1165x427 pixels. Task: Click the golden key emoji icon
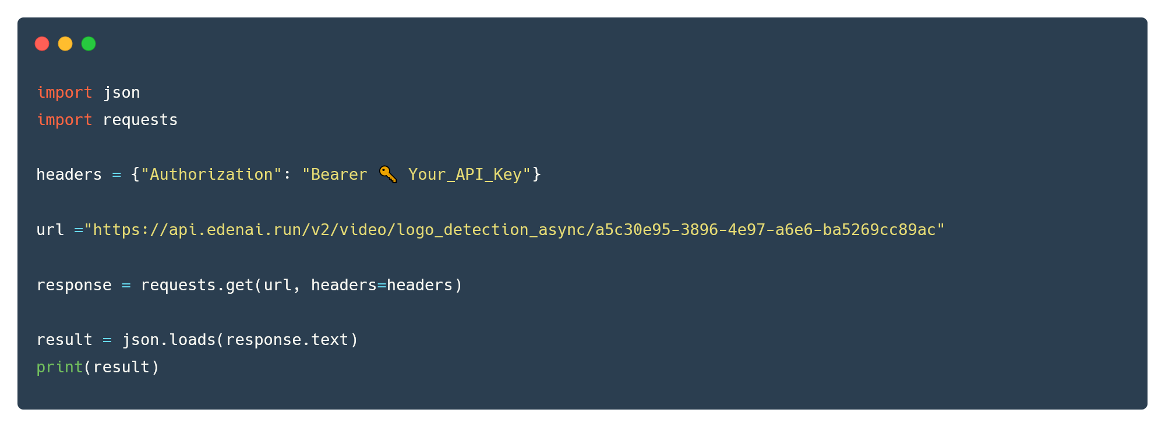point(388,174)
